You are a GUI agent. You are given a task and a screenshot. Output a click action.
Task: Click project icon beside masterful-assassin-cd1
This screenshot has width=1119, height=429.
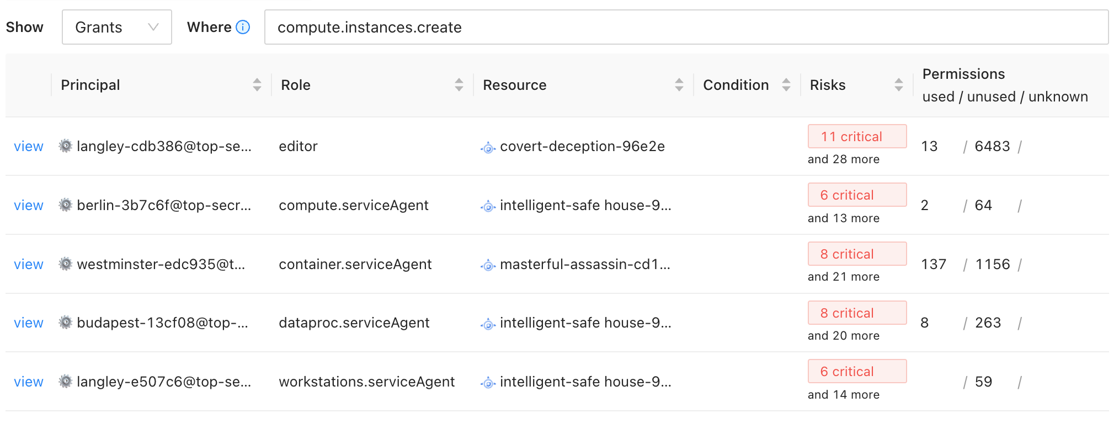coord(488,266)
